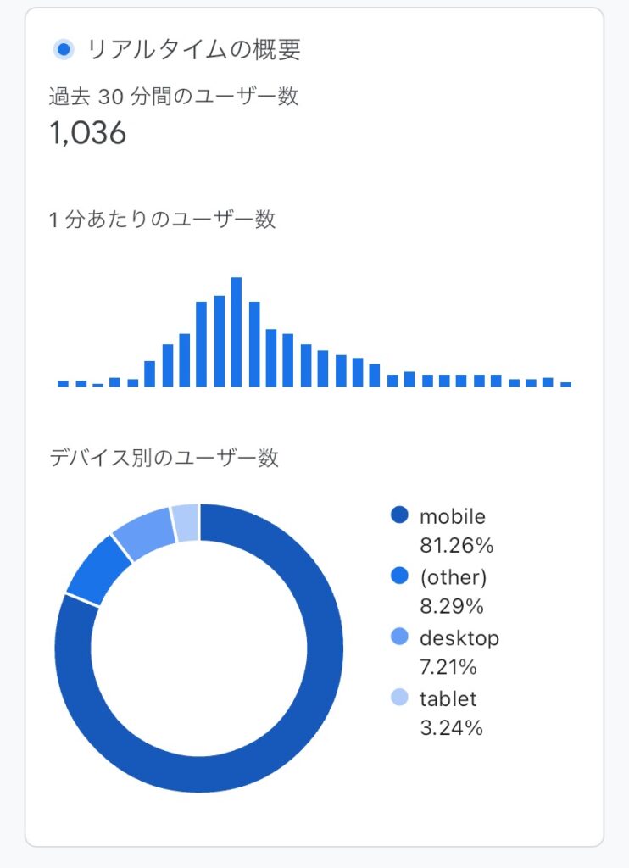Select the (other) legend label
The height and width of the screenshot is (868, 629).
(454, 577)
